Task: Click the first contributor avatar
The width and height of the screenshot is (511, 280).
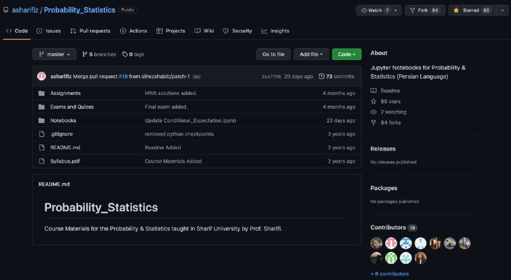Action: tap(376, 243)
